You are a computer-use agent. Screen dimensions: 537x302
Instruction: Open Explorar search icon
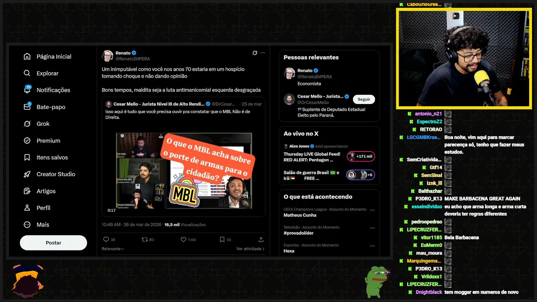pos(27,73)
